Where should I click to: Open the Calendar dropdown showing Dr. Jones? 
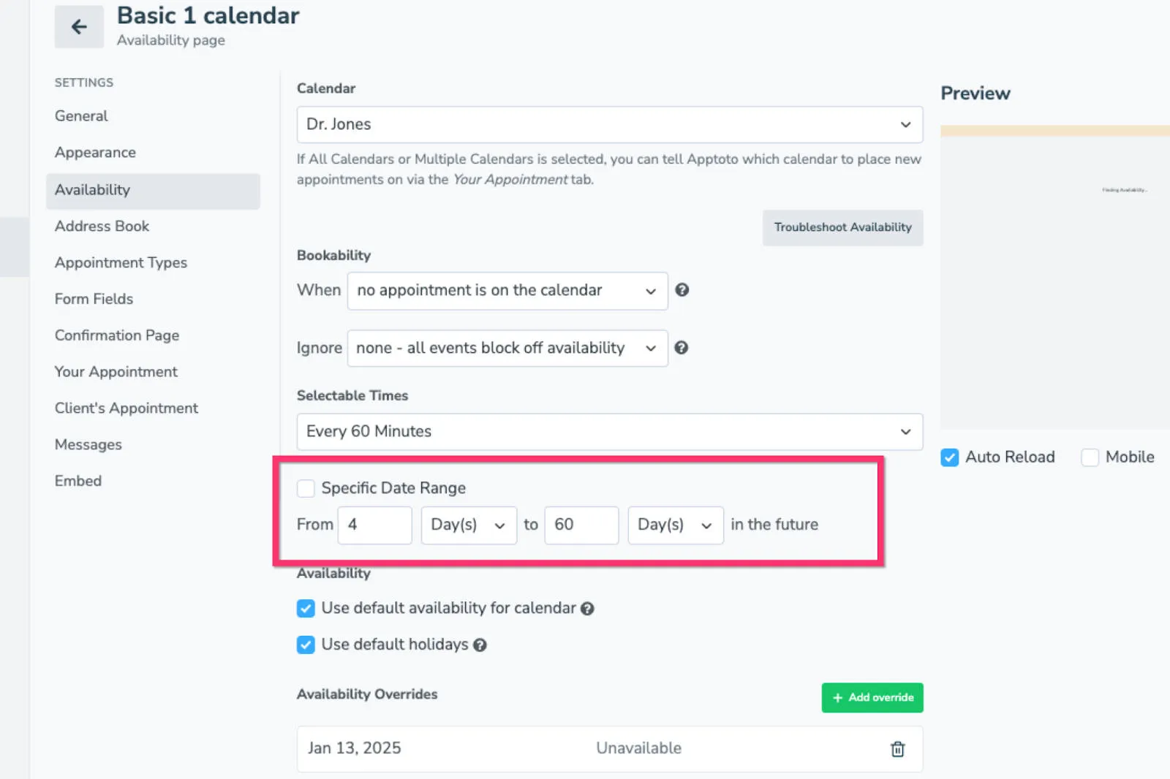610,124
